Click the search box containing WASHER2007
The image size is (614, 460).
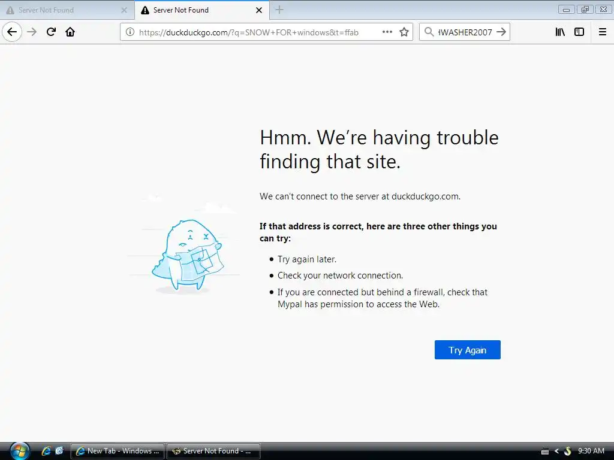coord(465,32)
